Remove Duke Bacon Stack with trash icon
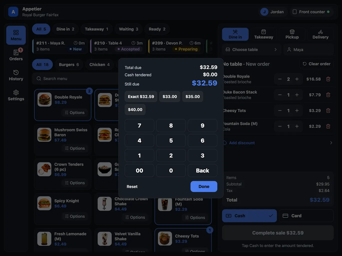The width and height of the screenshot is (342, 256). pos(328,95)
